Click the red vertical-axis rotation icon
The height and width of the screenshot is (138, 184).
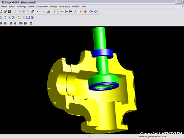[x=81, y=11]
